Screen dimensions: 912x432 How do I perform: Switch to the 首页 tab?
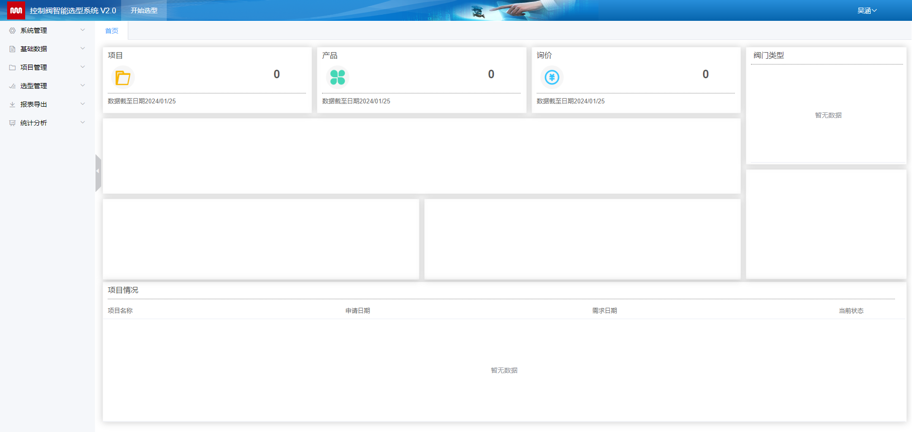click(112, 31)
